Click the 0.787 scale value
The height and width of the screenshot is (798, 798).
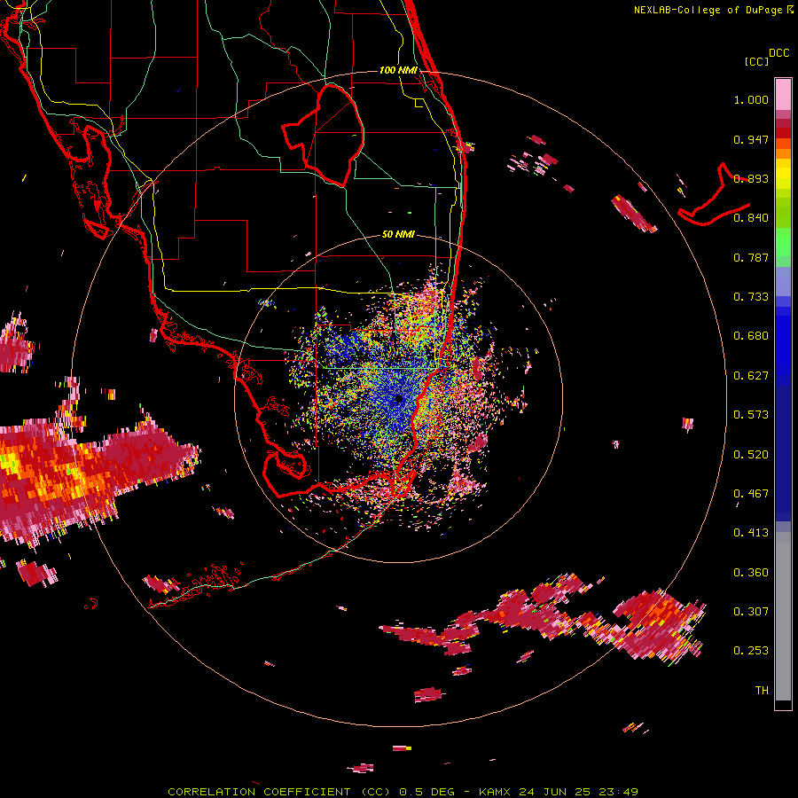pyautogui.click(x=751, y=257)
